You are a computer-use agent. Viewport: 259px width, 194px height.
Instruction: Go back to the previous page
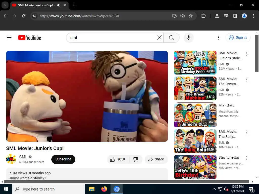pos(6,16)
